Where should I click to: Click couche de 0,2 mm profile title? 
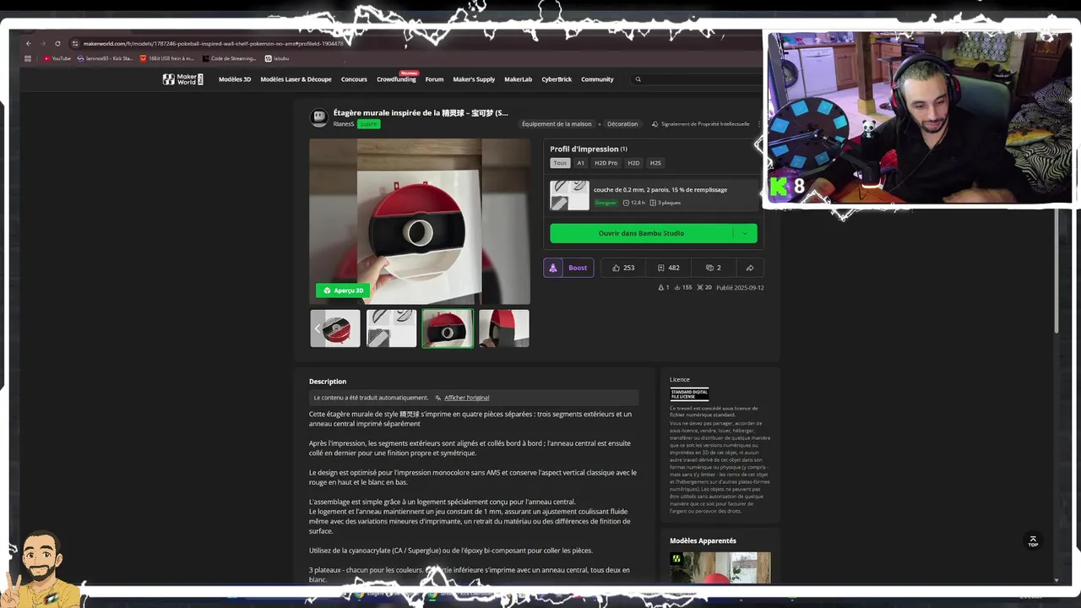tap(660, 190)
